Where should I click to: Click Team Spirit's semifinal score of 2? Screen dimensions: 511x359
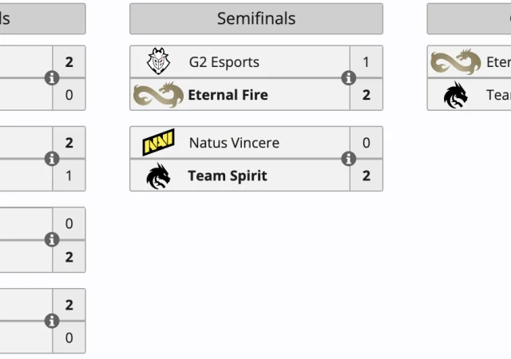366,176
